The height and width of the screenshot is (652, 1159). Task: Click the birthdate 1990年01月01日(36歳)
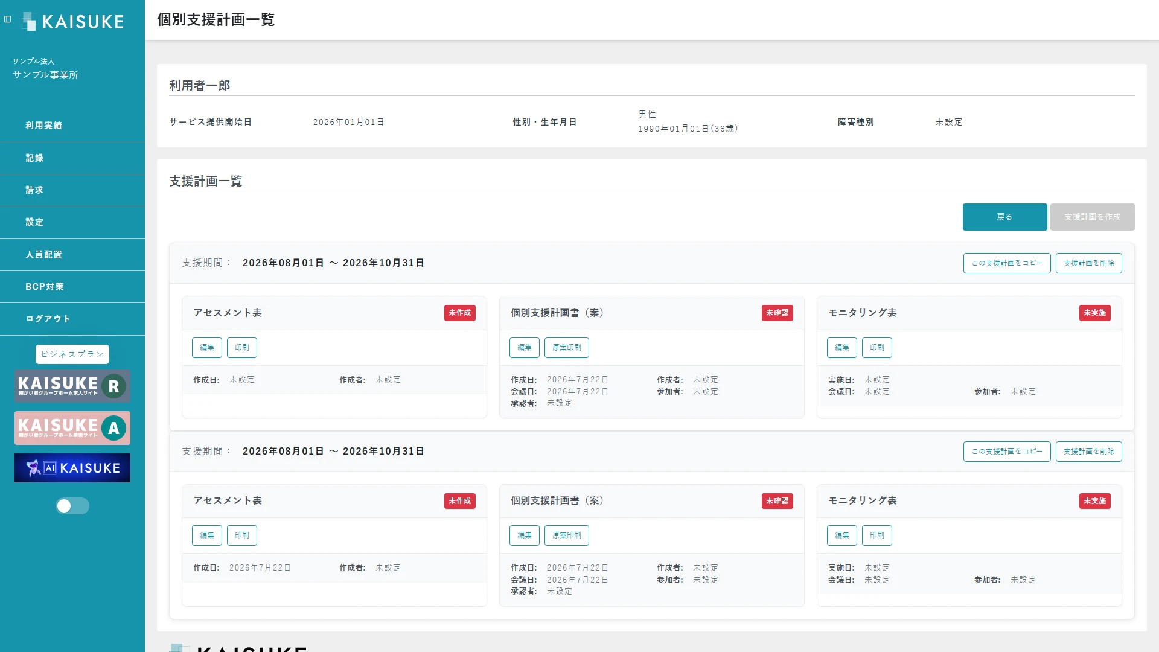[x=688, y=129]
